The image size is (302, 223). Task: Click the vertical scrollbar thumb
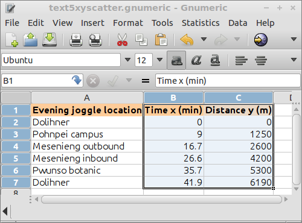pyautogui.click(x=297, y=149)
